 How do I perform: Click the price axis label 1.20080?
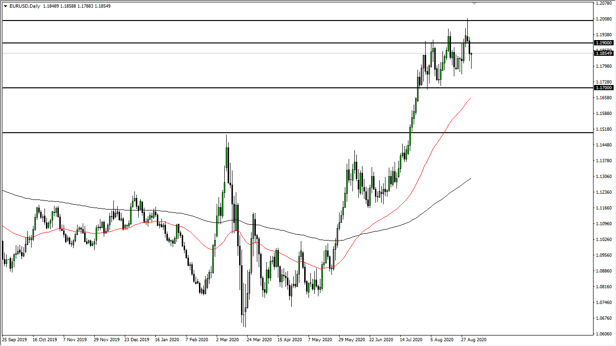click(604, 20)
